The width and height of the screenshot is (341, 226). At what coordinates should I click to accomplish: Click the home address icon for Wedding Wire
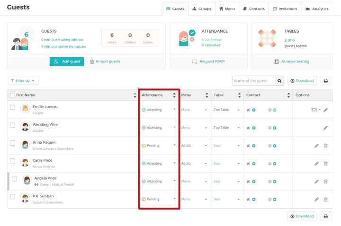(248, 128)
